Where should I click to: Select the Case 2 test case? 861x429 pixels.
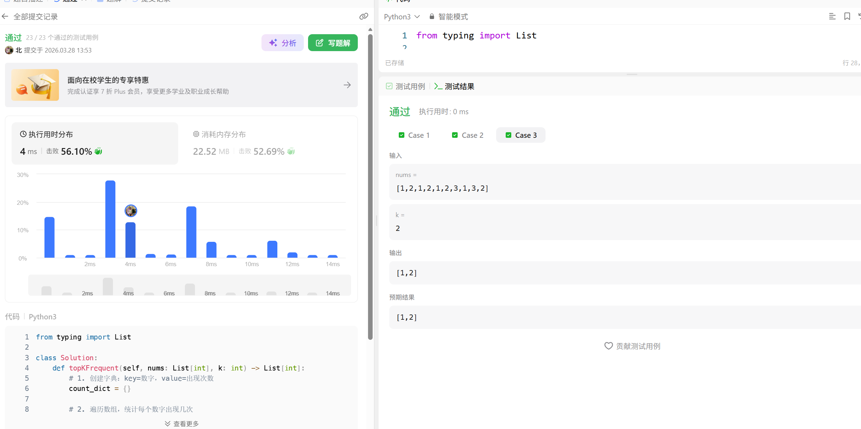(x=468, y=135)
